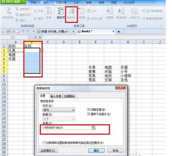Select cell A2 containing 水果
Screen dimensions: 172x156
pos(16,50)
